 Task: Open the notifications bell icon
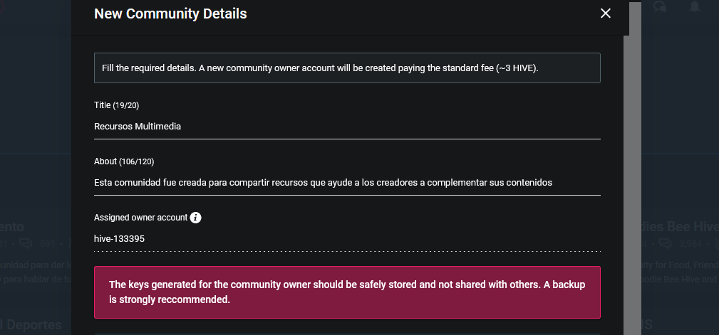pyautogui.click(x=695, y=6)
